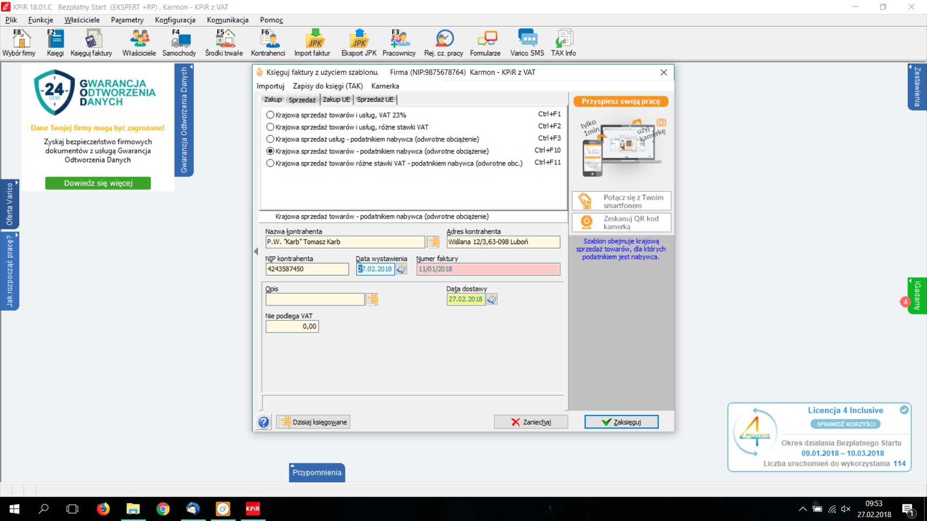Click Zeskanuj QR kod kamerką
This screenshot has height=521, width=927.
pyautogui.click(x=621, y=222)
